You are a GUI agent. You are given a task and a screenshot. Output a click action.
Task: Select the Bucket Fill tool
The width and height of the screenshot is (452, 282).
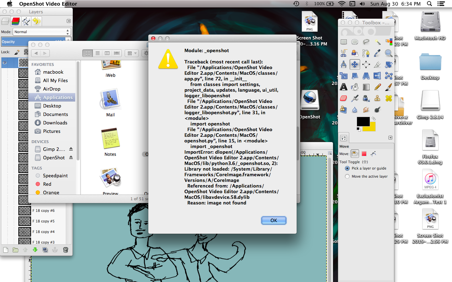(x=355, y=87)
